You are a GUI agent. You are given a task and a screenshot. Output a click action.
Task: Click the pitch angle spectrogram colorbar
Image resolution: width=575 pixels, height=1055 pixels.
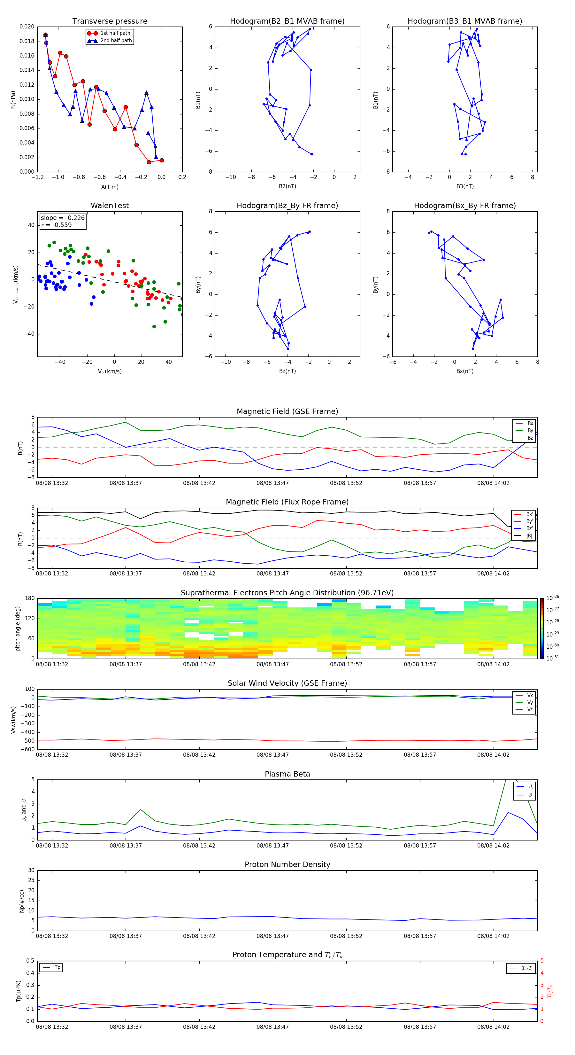pyautogui.click(x=542, y=628)
